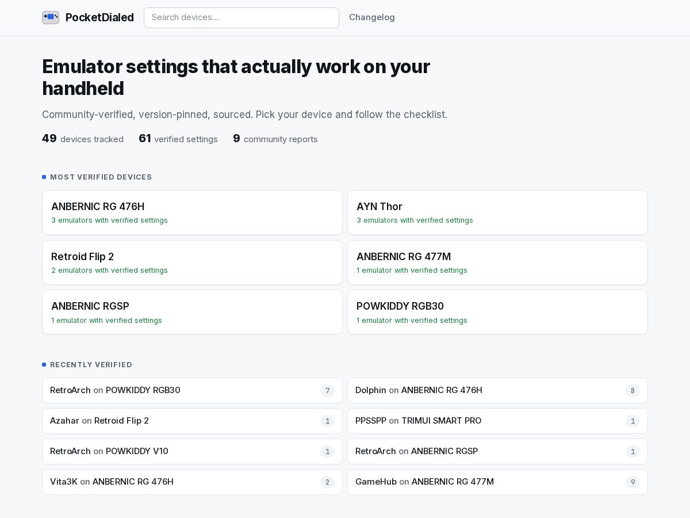This screenshot has height=518, width=690.
Task: Open the PocketDialed home link text
Action: [99, 17]
